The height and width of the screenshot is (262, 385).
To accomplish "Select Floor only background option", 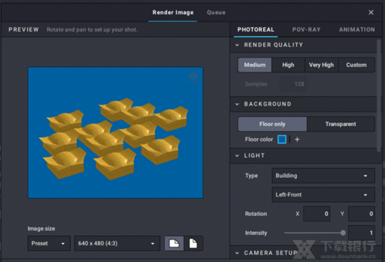I will [x=272, y=124].
